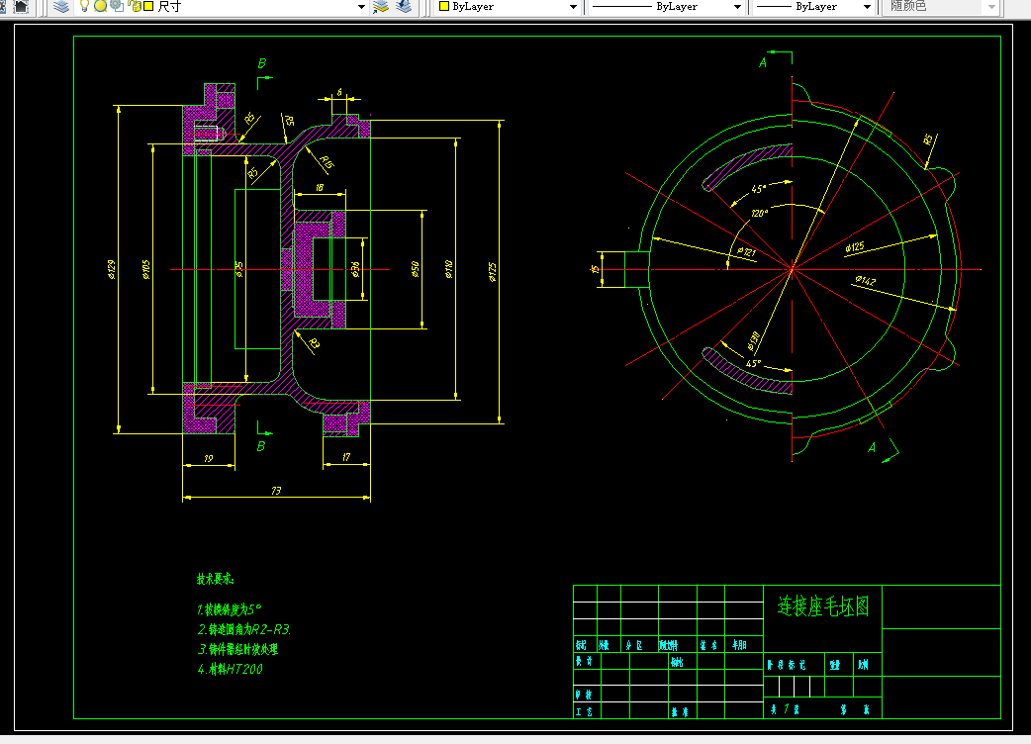The image size is (1031, 744).
Task: Click the Layer Previous icon
Action: tap(404, 7)
